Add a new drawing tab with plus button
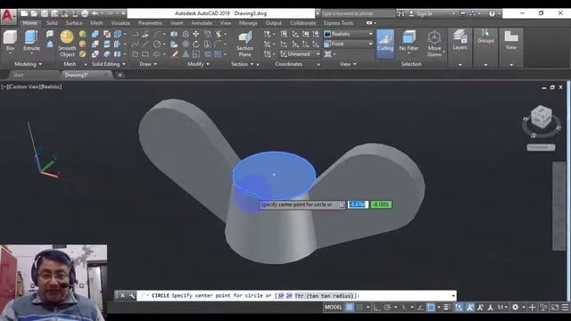Viewport: 571px width, 321px height. click(120, 75)
